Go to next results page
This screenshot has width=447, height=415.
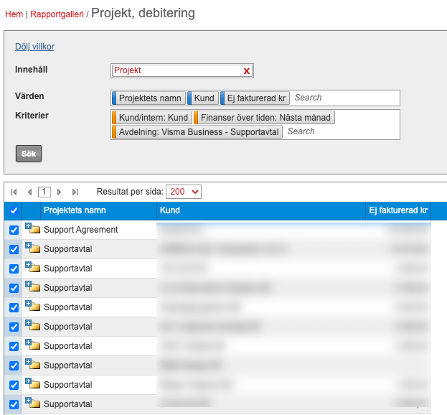pyautogui.click(x=59, y=192)
